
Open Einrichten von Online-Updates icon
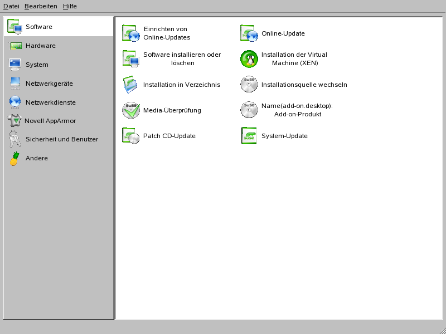coord(131,33)
